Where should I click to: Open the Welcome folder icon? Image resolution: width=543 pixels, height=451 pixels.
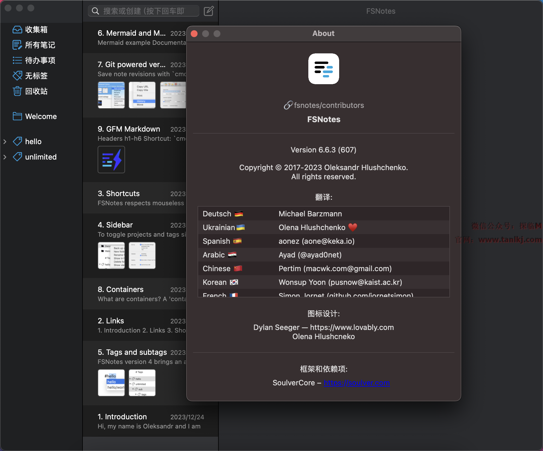[17, 116]
